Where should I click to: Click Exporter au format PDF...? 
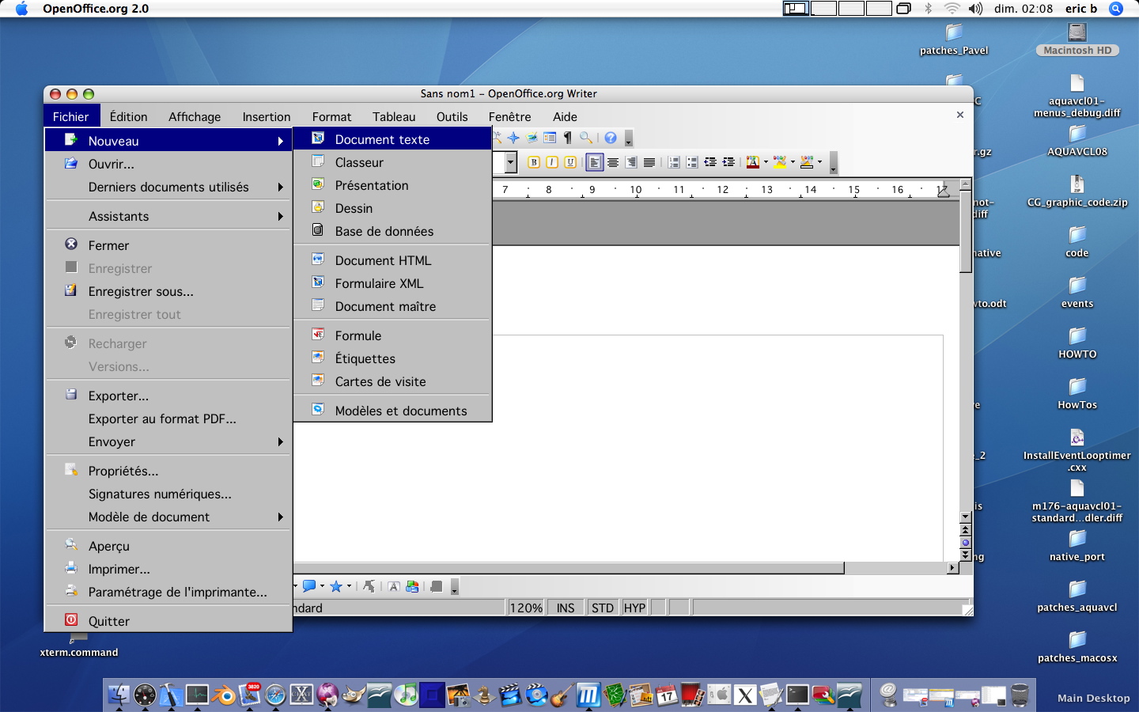coord(168,418)
